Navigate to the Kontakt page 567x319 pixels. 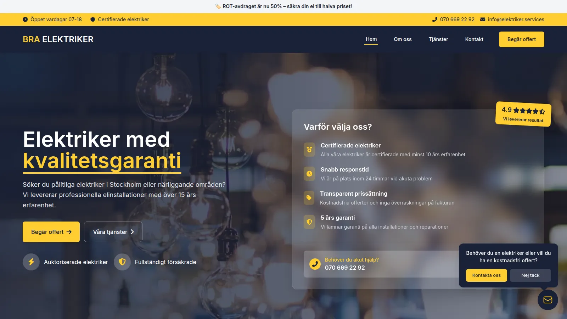[474, 39]
